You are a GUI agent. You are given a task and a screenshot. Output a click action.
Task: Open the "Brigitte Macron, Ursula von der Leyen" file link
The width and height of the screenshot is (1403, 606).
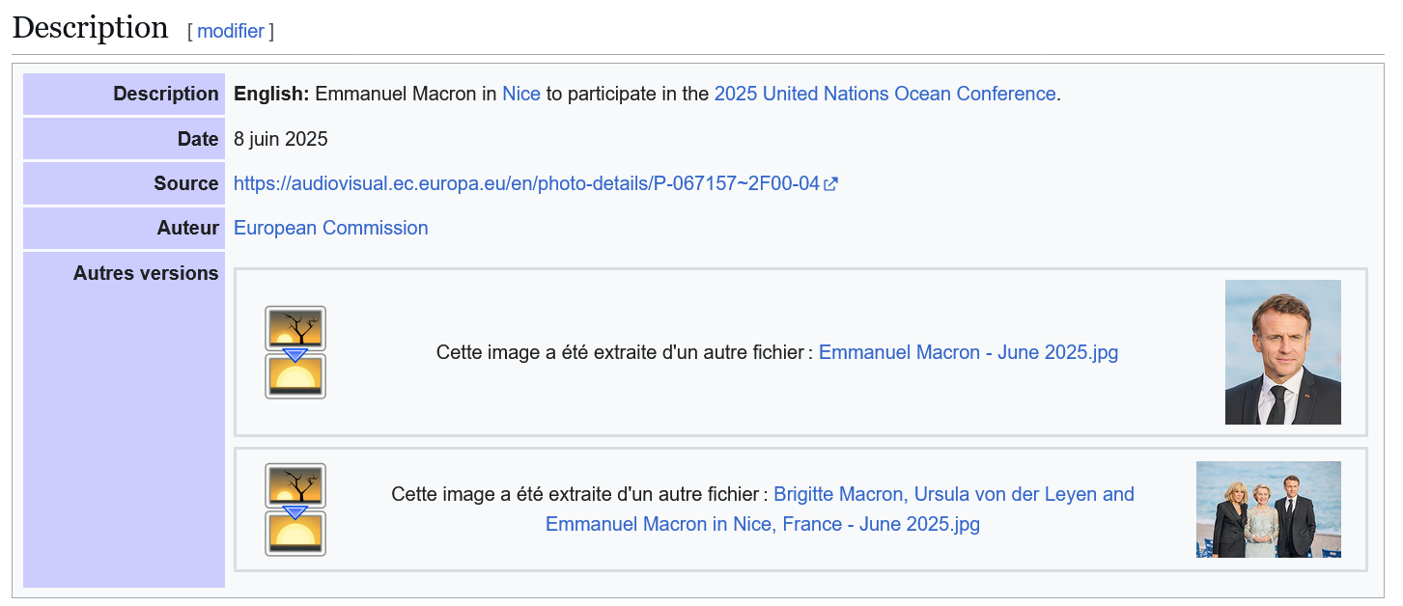pos(953,494)
